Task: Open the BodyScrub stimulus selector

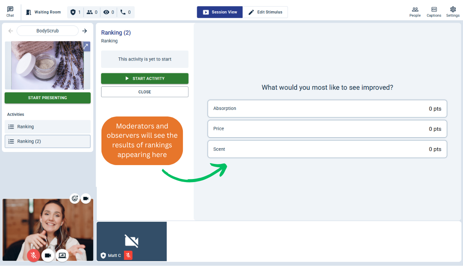Action: click(47, 31)
